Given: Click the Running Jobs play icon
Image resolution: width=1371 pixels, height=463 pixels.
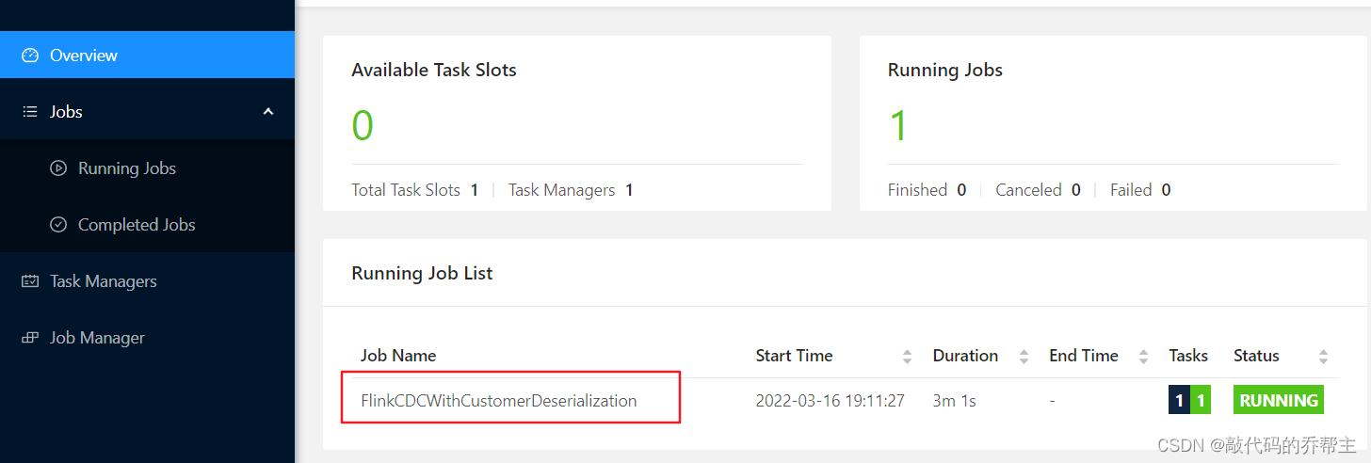Looking at the screenshot, I should [58, 168].
